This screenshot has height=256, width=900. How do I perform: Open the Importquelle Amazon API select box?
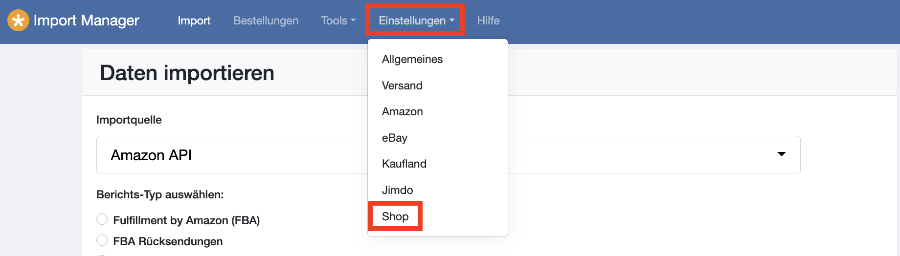coord(448,154)
